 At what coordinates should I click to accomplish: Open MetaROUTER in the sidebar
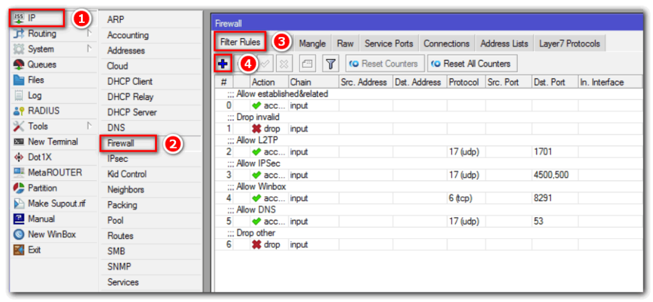54,173
